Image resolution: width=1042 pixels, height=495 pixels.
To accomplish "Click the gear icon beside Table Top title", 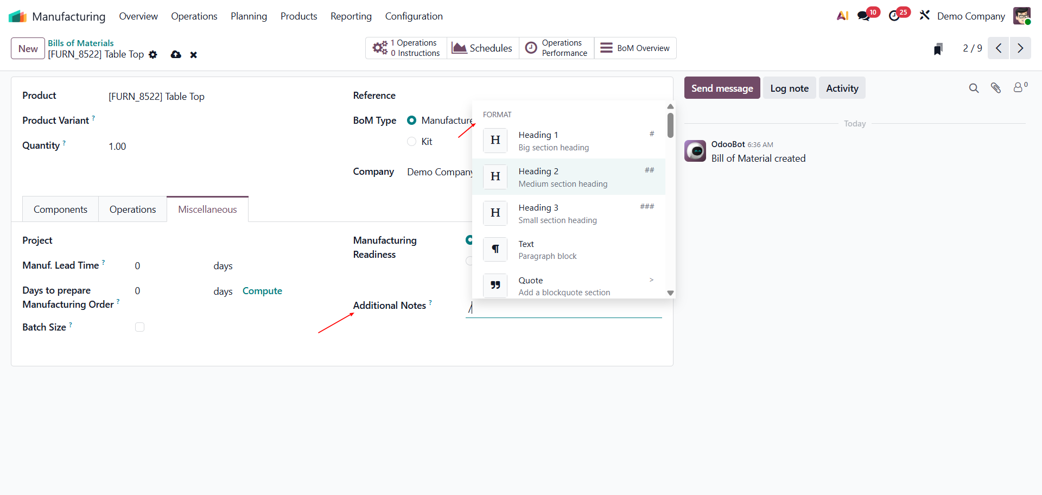I will pos(153,55).
